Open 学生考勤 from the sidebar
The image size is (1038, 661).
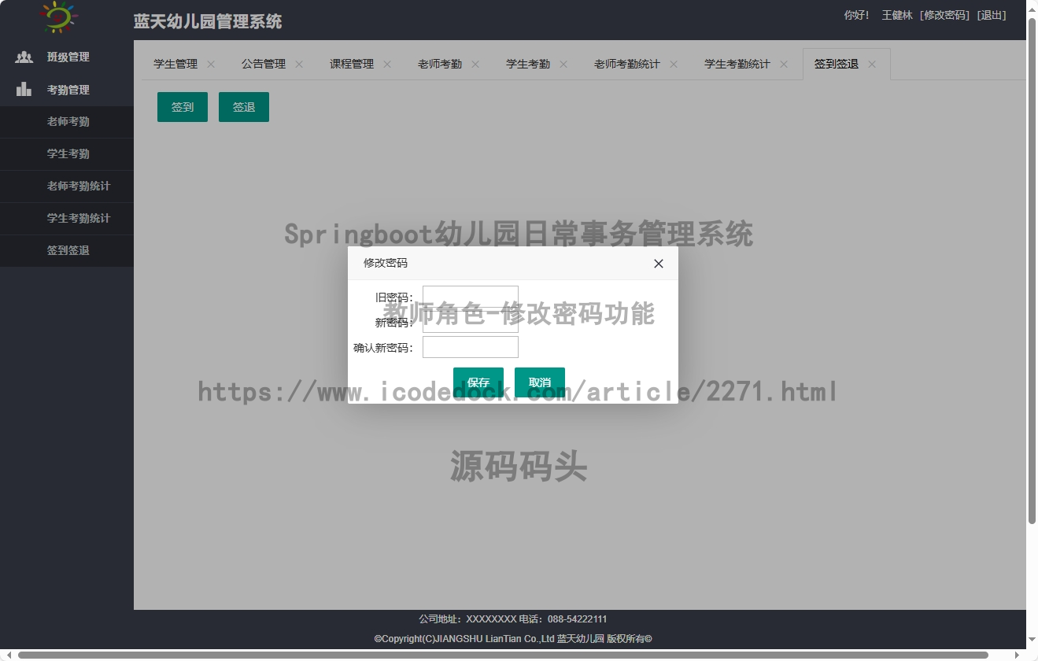(67, 154)
